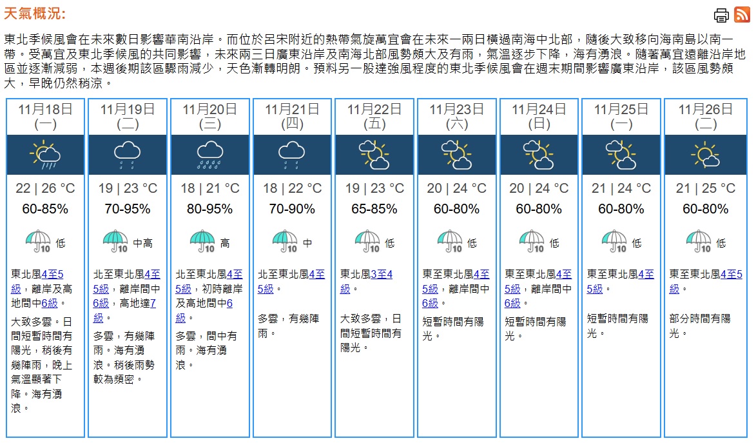
Task: Click the Nov 22 sun and clouds icon
Action: point(374,155)
